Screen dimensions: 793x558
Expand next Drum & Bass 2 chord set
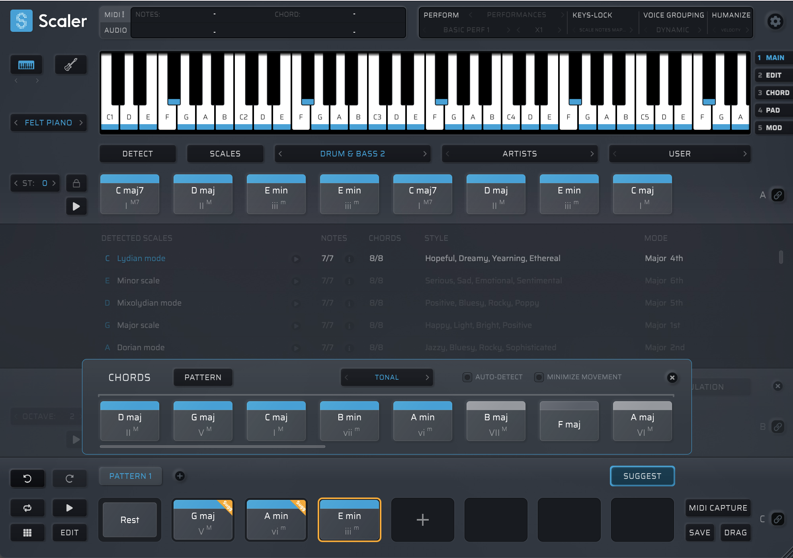425,154
